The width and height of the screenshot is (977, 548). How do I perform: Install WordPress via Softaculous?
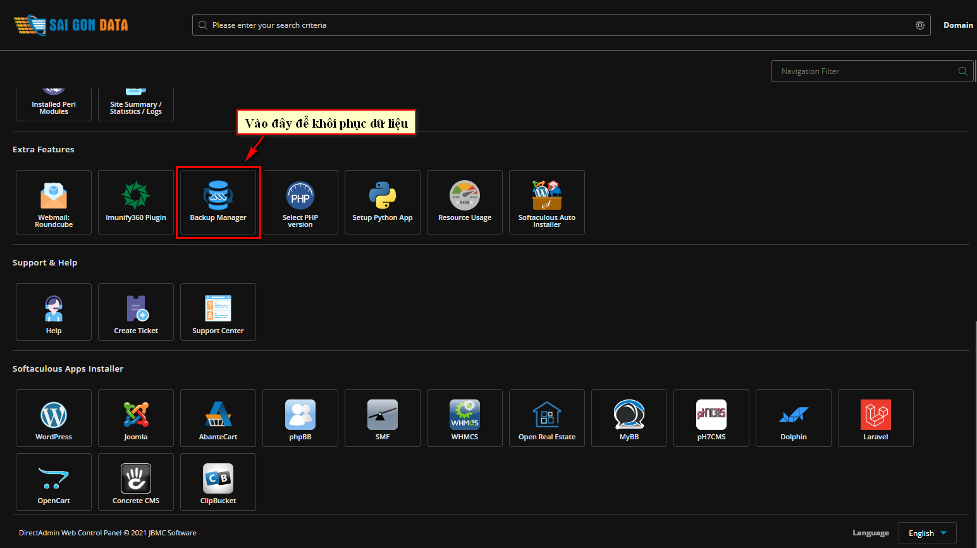(x=54, y=418)
